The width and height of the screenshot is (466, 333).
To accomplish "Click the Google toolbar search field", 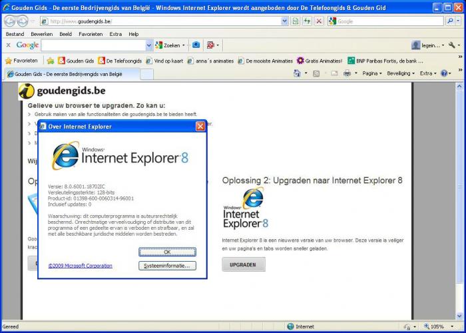I will click(94, 45).
